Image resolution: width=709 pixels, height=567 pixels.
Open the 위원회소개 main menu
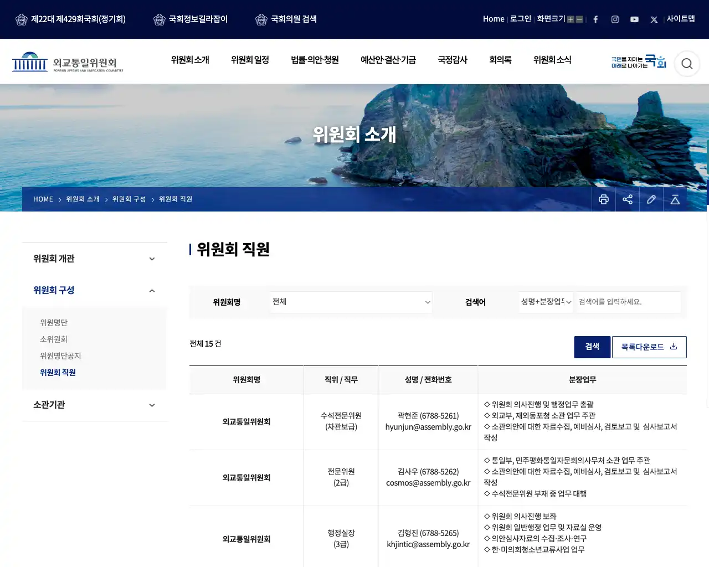coord(190,60)
